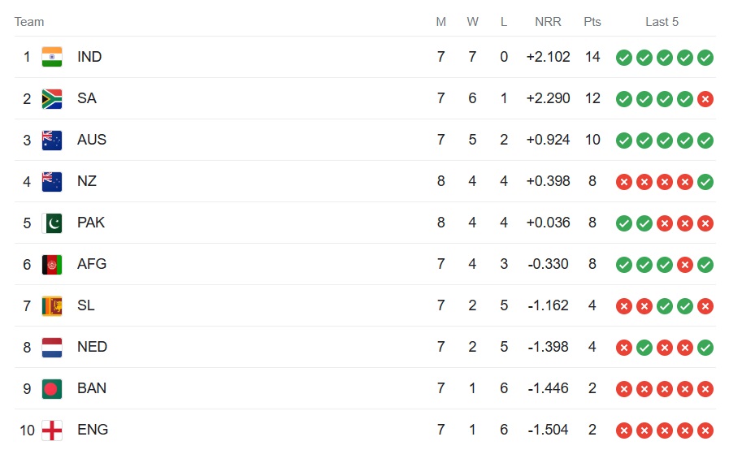This screenshot has height=463, width=755.
Task: Select the PAK team name
Action: pos(91,223)
